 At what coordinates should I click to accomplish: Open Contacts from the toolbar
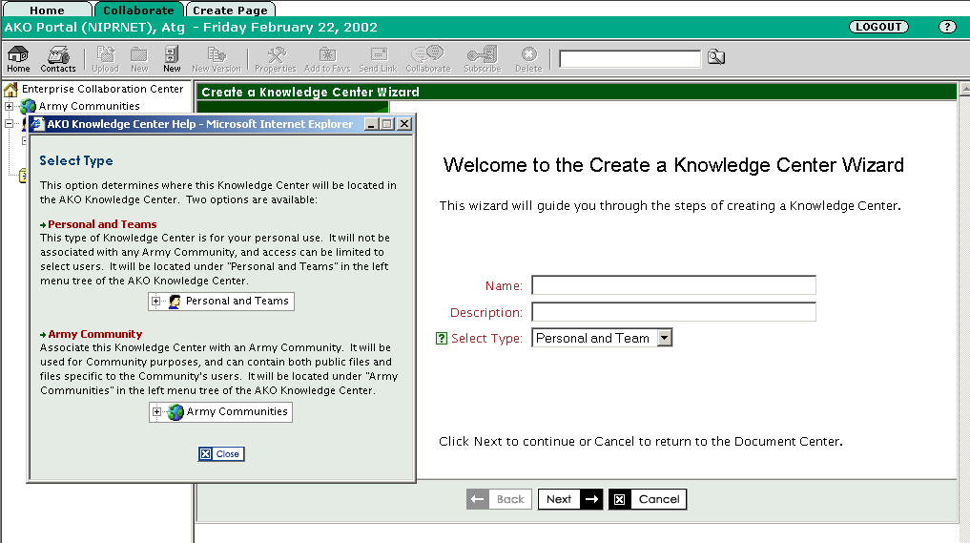58,59
